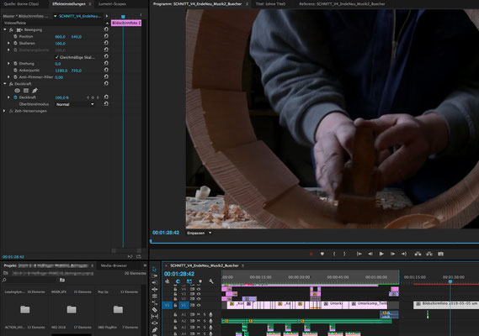Viewport: 479px width, 336px height.
Task: Play the program monitor
Action: pyautogui.click(x=381, y=254)
